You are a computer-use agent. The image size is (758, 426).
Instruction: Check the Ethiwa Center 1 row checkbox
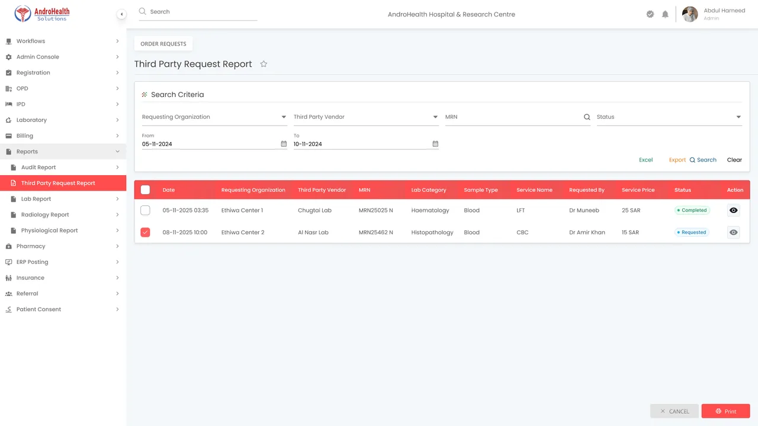pos(145,210)
